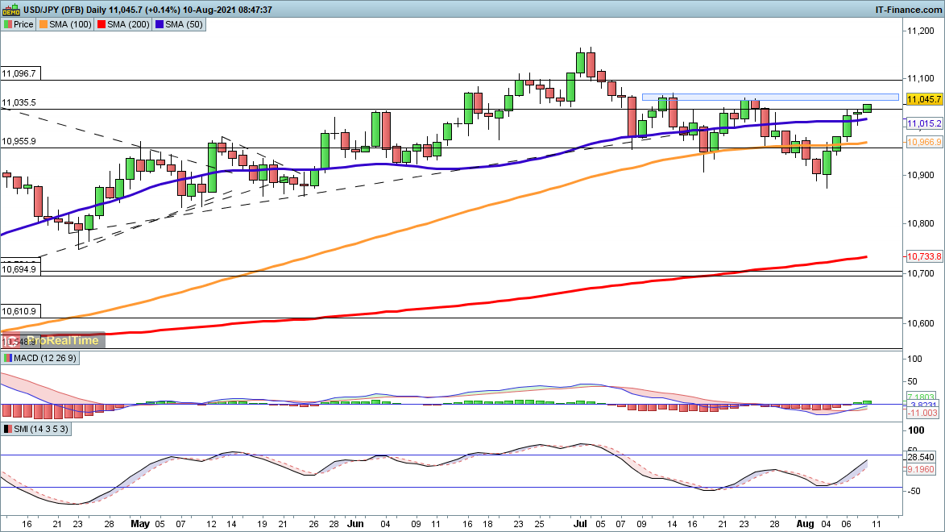The height and width of the screenshot is (532, 945).
Task: Select the red SMA (200) legend swatch
Action: point(102,25)
